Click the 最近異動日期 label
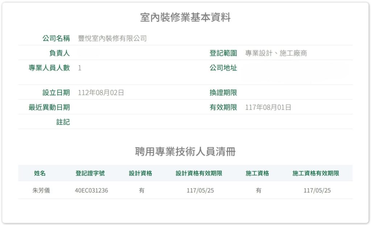The height and width of the screenshot is (225, 371). [49, 107]
